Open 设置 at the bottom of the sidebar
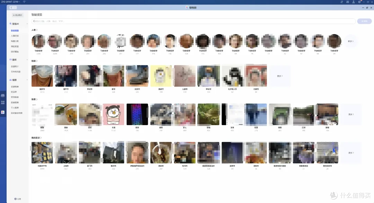 pos(18,199)
